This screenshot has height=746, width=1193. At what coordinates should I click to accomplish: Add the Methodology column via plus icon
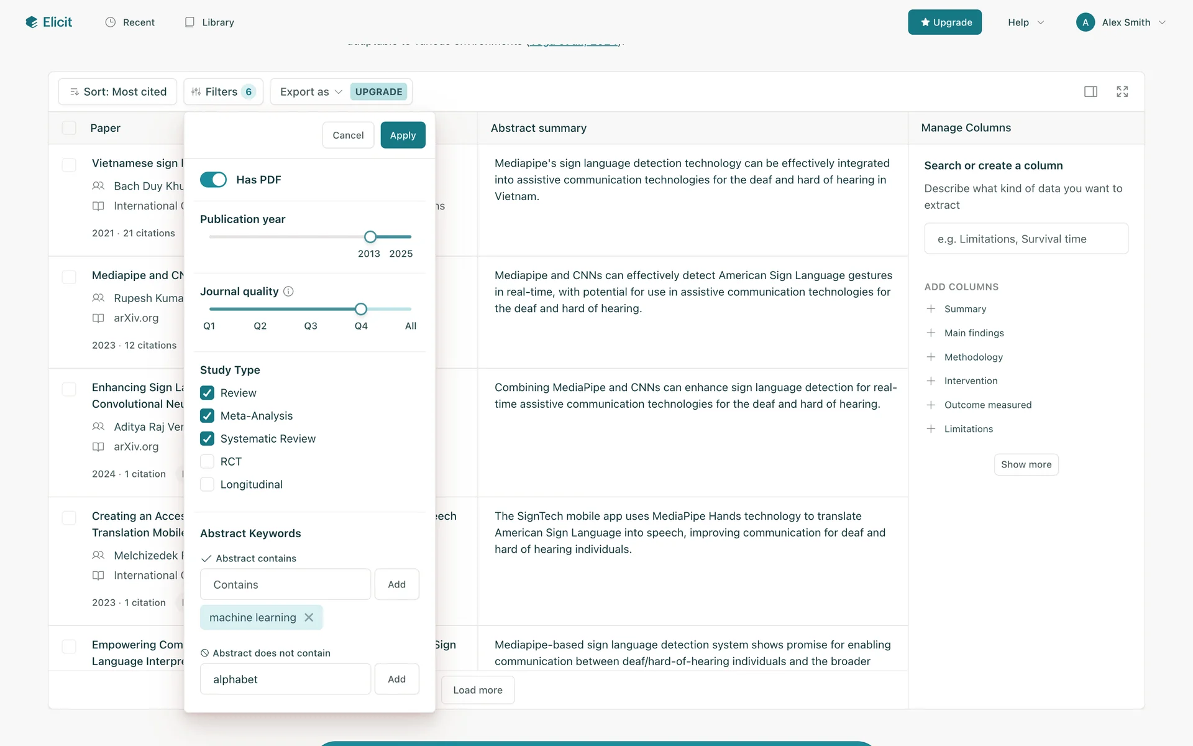pos(931,357)
